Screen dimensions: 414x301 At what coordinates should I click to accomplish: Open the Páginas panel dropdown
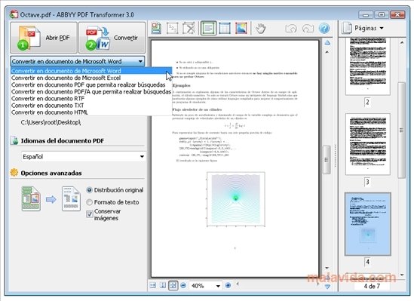(382, 28)
